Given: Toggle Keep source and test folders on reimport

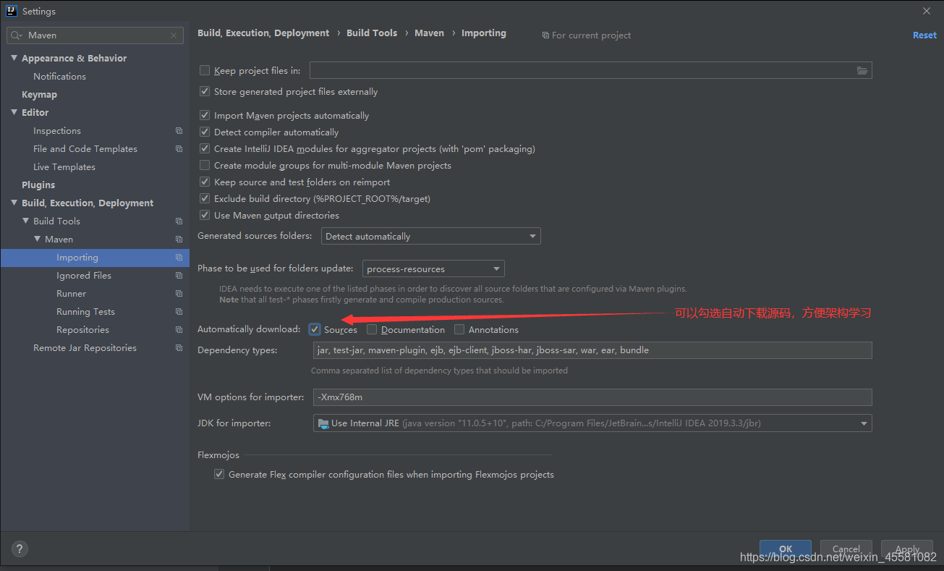Looking at the screenshot, I should (205, 182).
